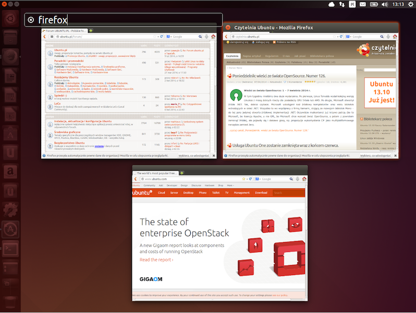Go back in the ubuntu.com window

click(136, 179)
